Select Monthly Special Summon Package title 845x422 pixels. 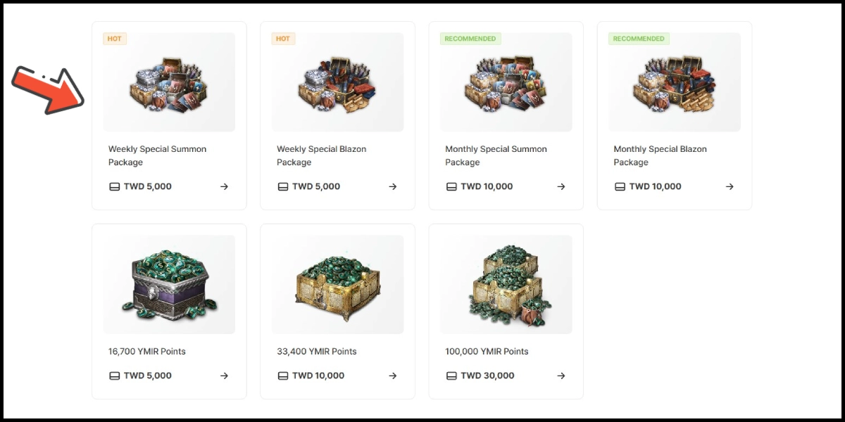(x=496, y=155)
